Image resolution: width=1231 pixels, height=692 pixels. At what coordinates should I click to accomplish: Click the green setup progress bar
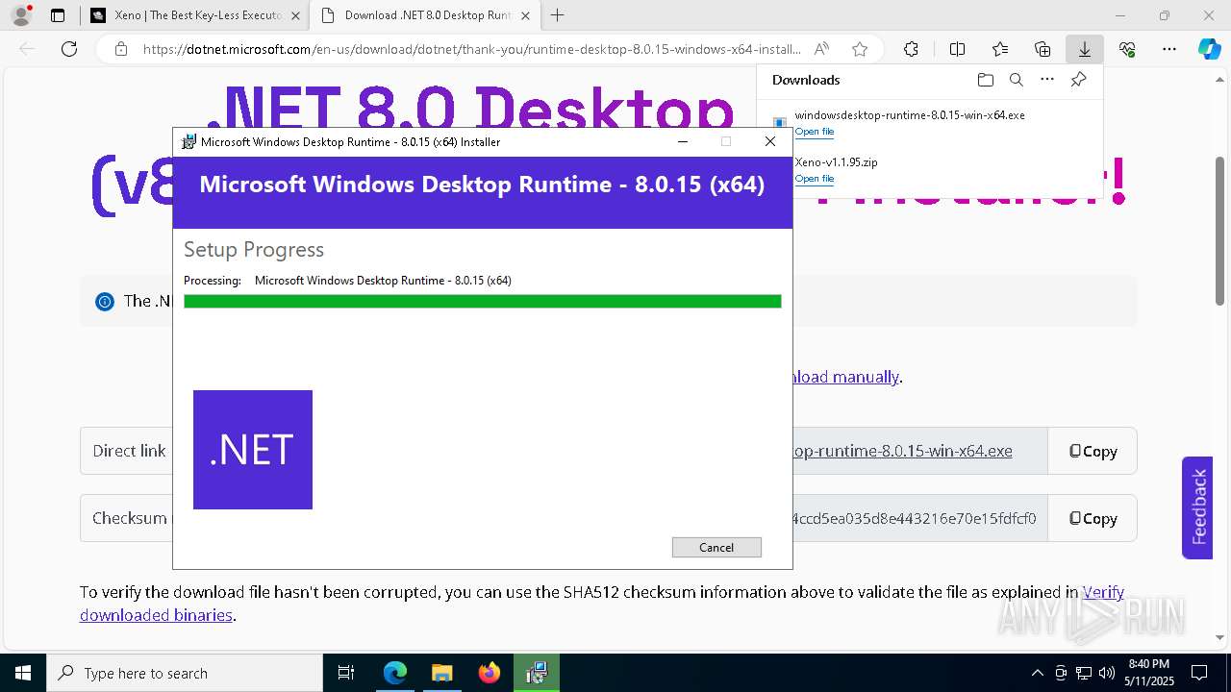[x=482, y=302]
